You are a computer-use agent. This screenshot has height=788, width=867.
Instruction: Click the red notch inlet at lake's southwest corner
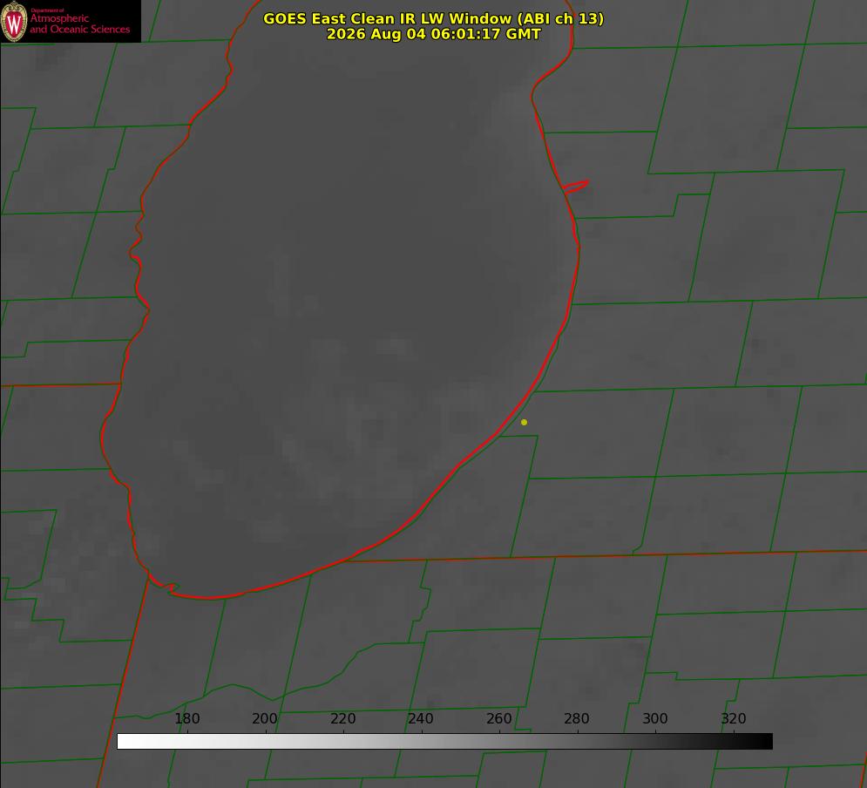pyautogui.click(x=166, y=586)
